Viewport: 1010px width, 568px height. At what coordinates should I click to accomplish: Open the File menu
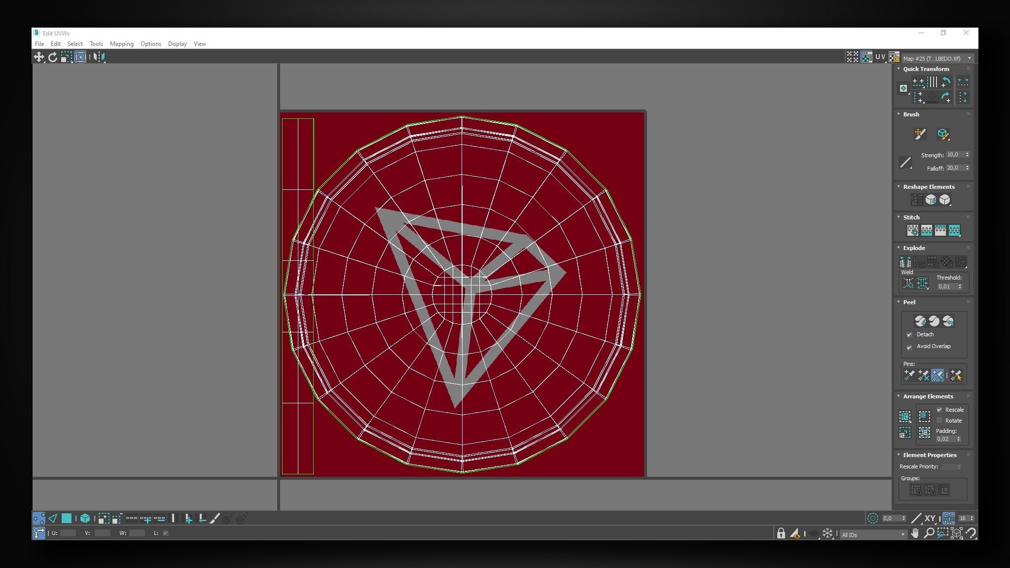(39, 44)
